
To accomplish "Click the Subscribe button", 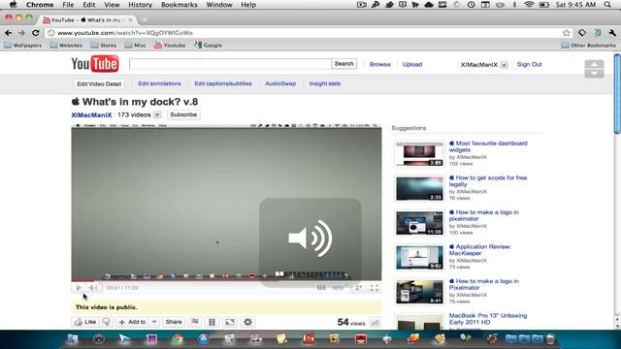I will [x=183, y=114].
